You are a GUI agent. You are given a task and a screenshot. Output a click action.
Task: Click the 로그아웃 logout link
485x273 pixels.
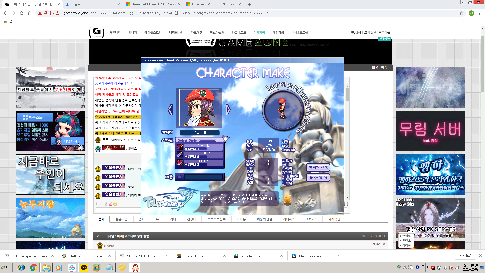coord(384,32)
